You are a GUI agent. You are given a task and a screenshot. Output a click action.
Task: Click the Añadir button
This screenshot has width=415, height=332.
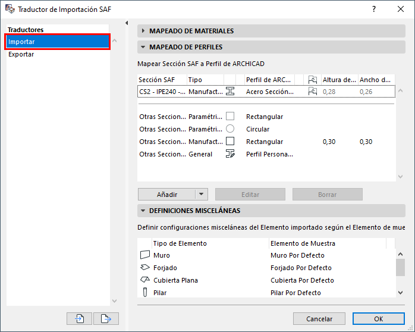(x=166, y=195)
